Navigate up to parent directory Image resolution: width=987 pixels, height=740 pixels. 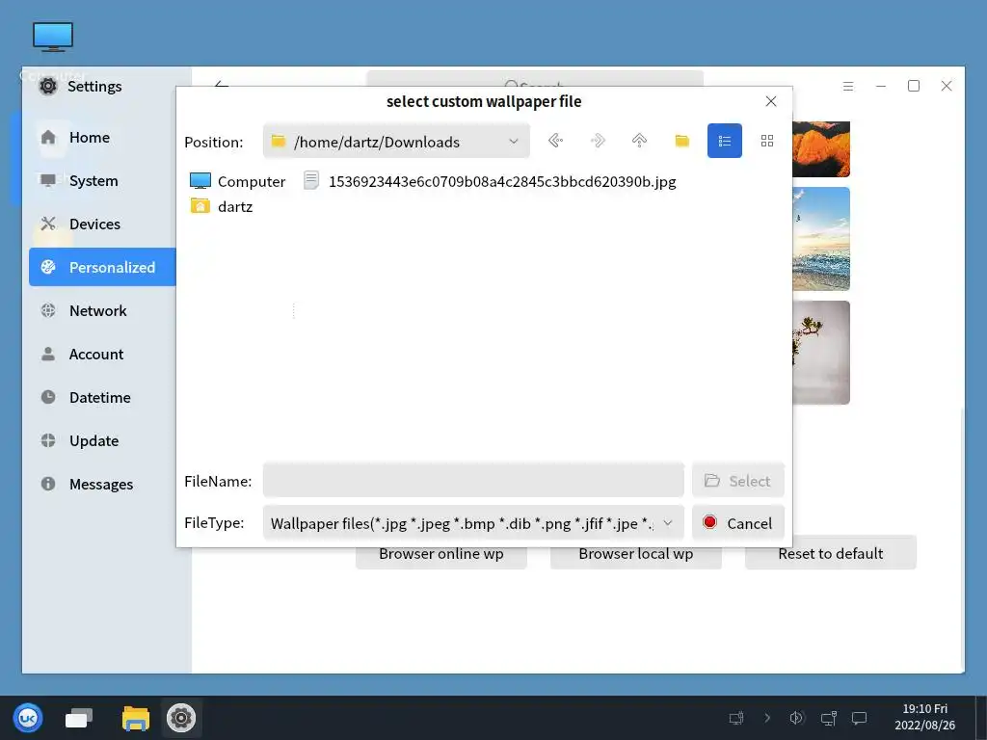pyautogui.click(x=640, y=141)
